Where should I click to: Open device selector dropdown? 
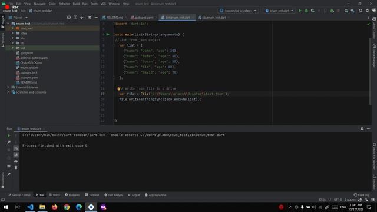click(x=239, y=11)
